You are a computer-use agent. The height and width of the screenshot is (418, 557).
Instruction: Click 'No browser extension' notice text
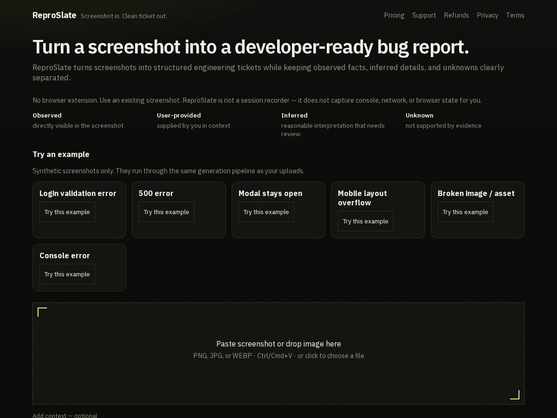coord(257,100)
